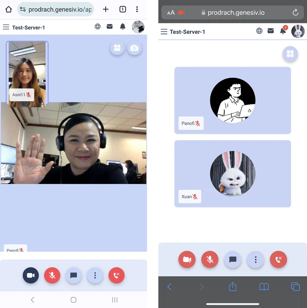
Task: Flip camera with camera icon button
Action: coord(134,48)
